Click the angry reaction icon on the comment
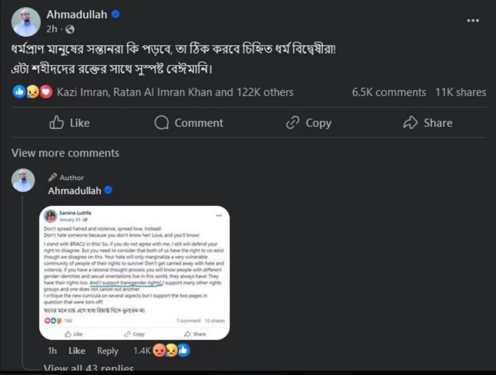 coord(159,350)
